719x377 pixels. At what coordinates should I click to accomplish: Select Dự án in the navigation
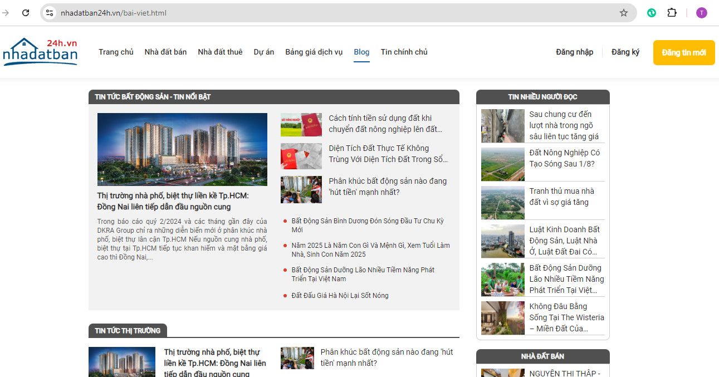click(264, 52)
